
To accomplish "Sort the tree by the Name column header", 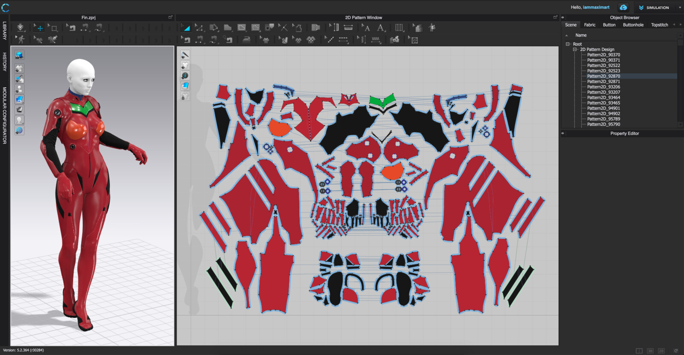I will [581, 35].
